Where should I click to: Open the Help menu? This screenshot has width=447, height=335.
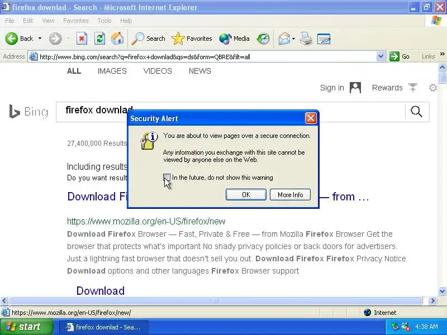click(x=126, y=21)
